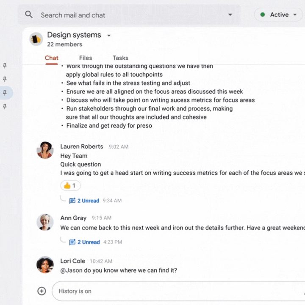
Task: Click the Hey Team message line
Action: pos(74,156)
